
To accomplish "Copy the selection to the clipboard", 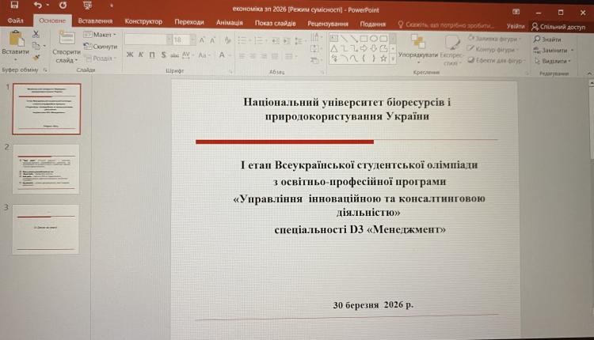I will [36, 46].
